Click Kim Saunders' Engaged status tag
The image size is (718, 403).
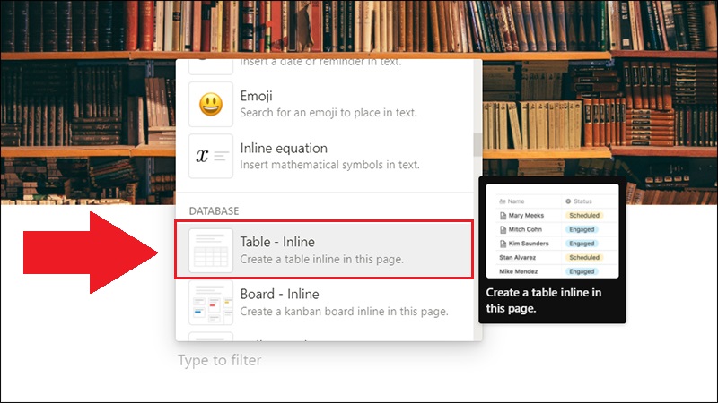582,244
